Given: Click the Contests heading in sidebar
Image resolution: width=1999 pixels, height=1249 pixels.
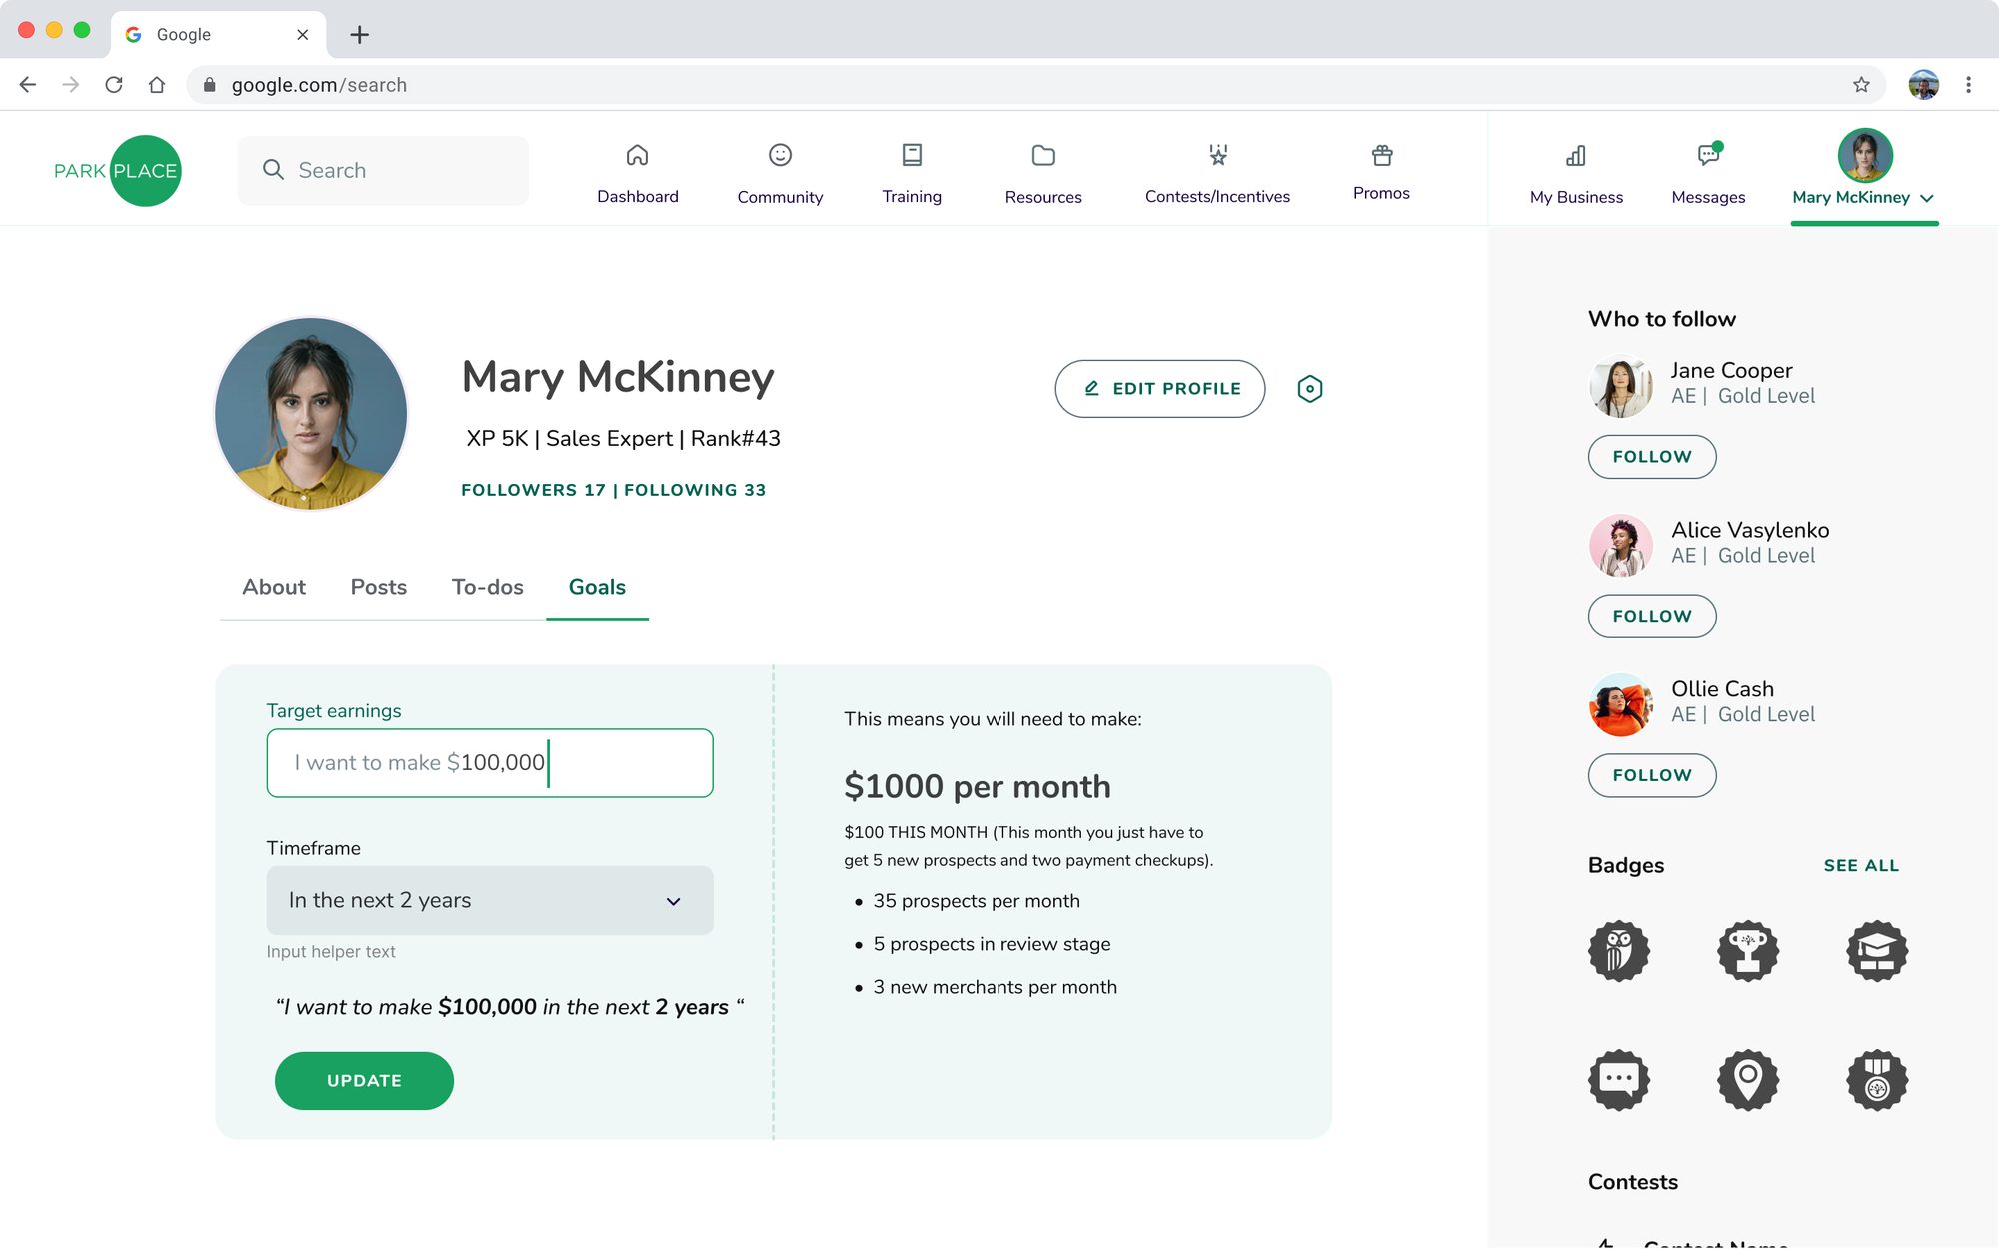Looking at the screenshot, I should [1633, 1182].
